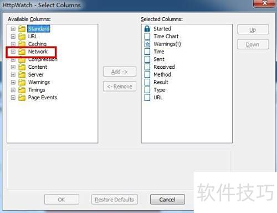Expand the Network folder node
This screenshot has width=277, height=213.
click(x=13, y=52)
